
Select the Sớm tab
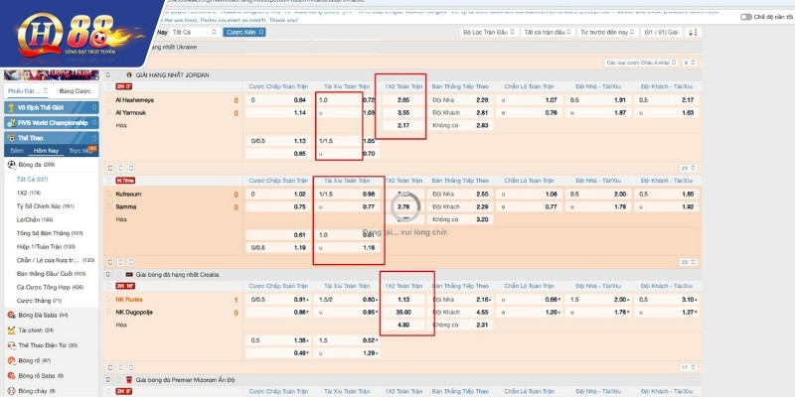tap(17, 151)
